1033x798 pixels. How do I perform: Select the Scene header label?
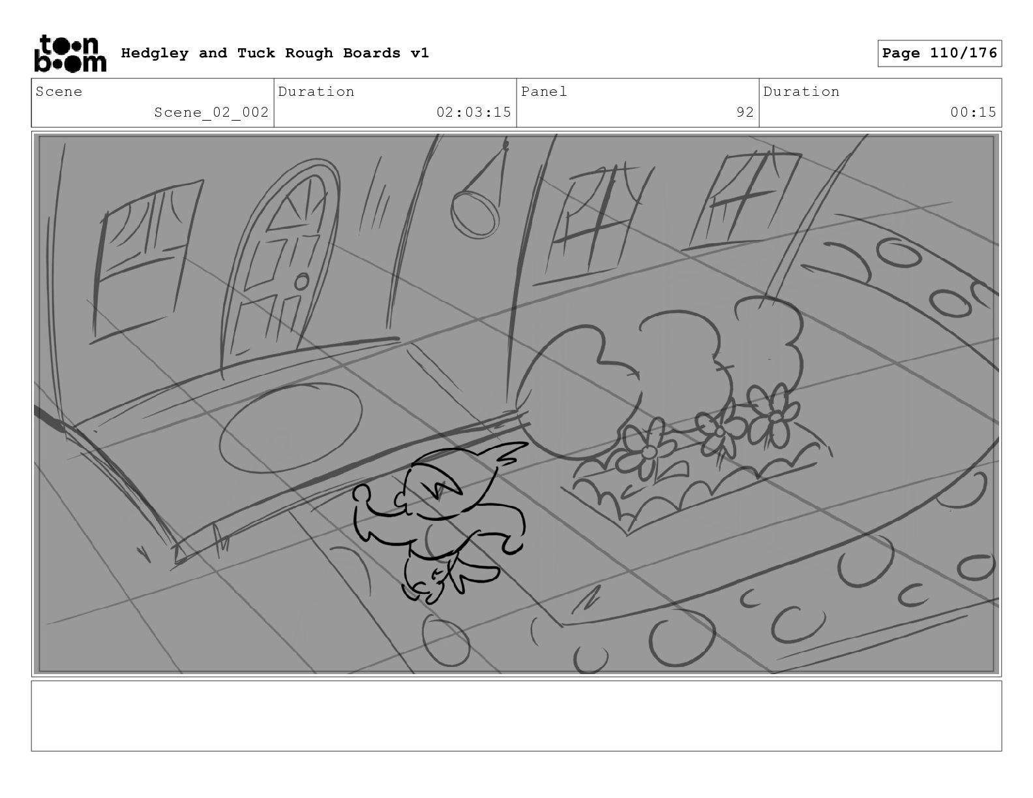tap(59, 91)
